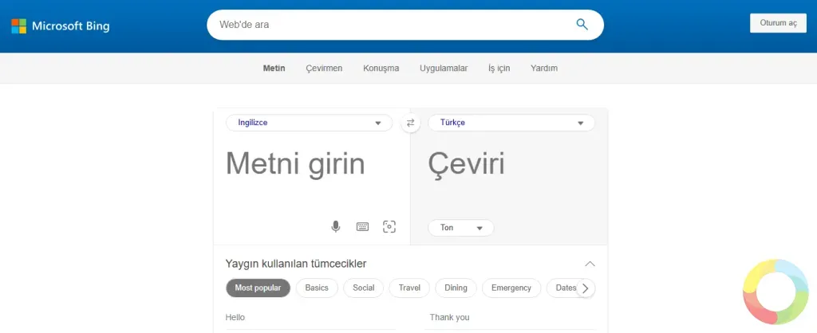Click the Oturum aç button

(x=779, y=23)
